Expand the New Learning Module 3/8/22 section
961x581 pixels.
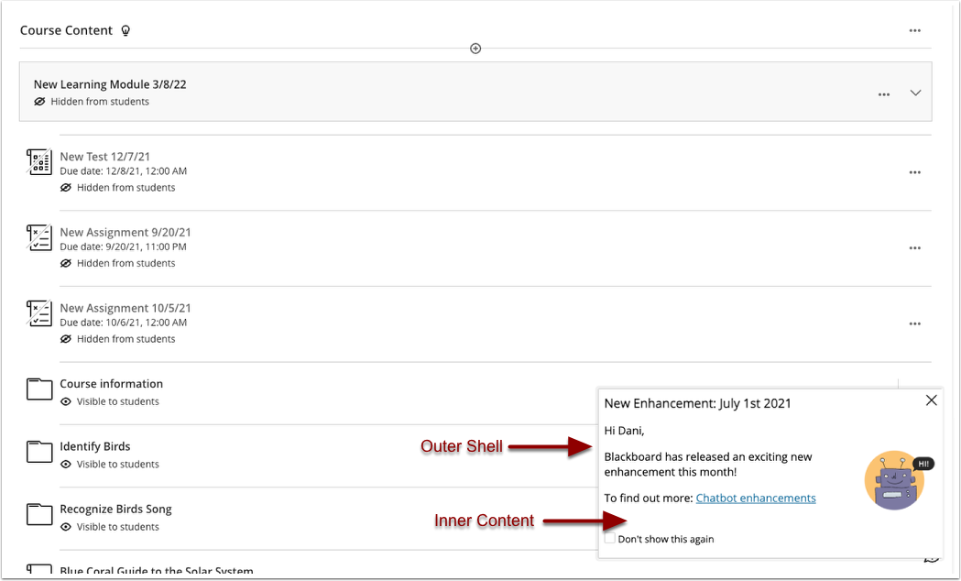(x=914, y=93)
